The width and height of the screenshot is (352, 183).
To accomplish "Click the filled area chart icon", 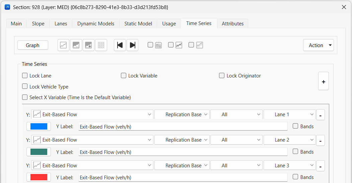I will click(76, 45).
